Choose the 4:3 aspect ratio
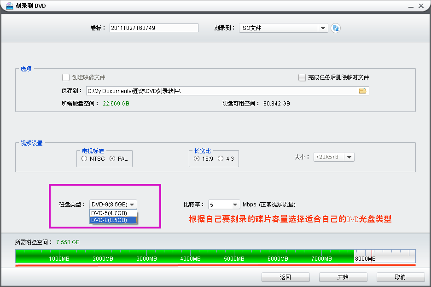Image resolution: width=431 pixels, height=287 pixels. click(x=221, y=158)
